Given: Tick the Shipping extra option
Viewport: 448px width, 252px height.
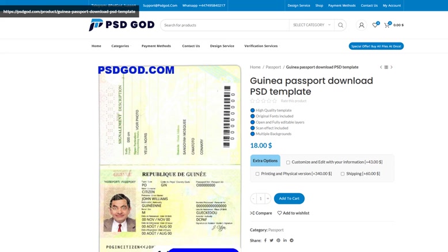Looking at the screenshot, I should [343, 174].
